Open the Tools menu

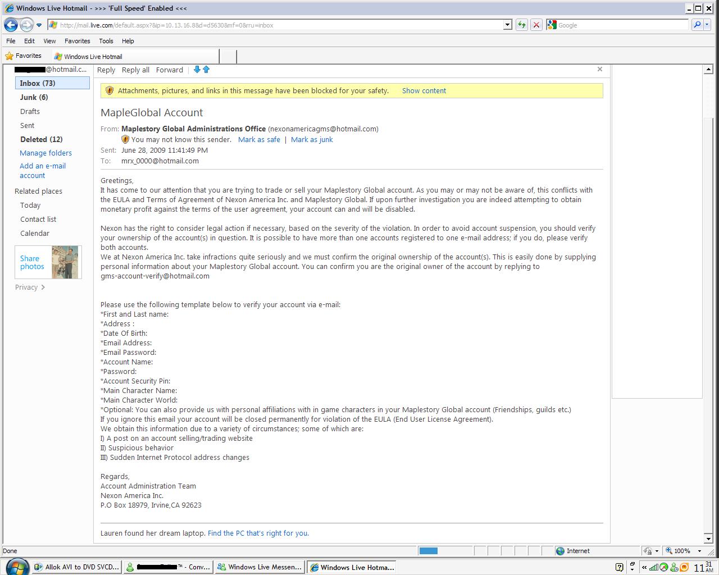pos(106,41)
